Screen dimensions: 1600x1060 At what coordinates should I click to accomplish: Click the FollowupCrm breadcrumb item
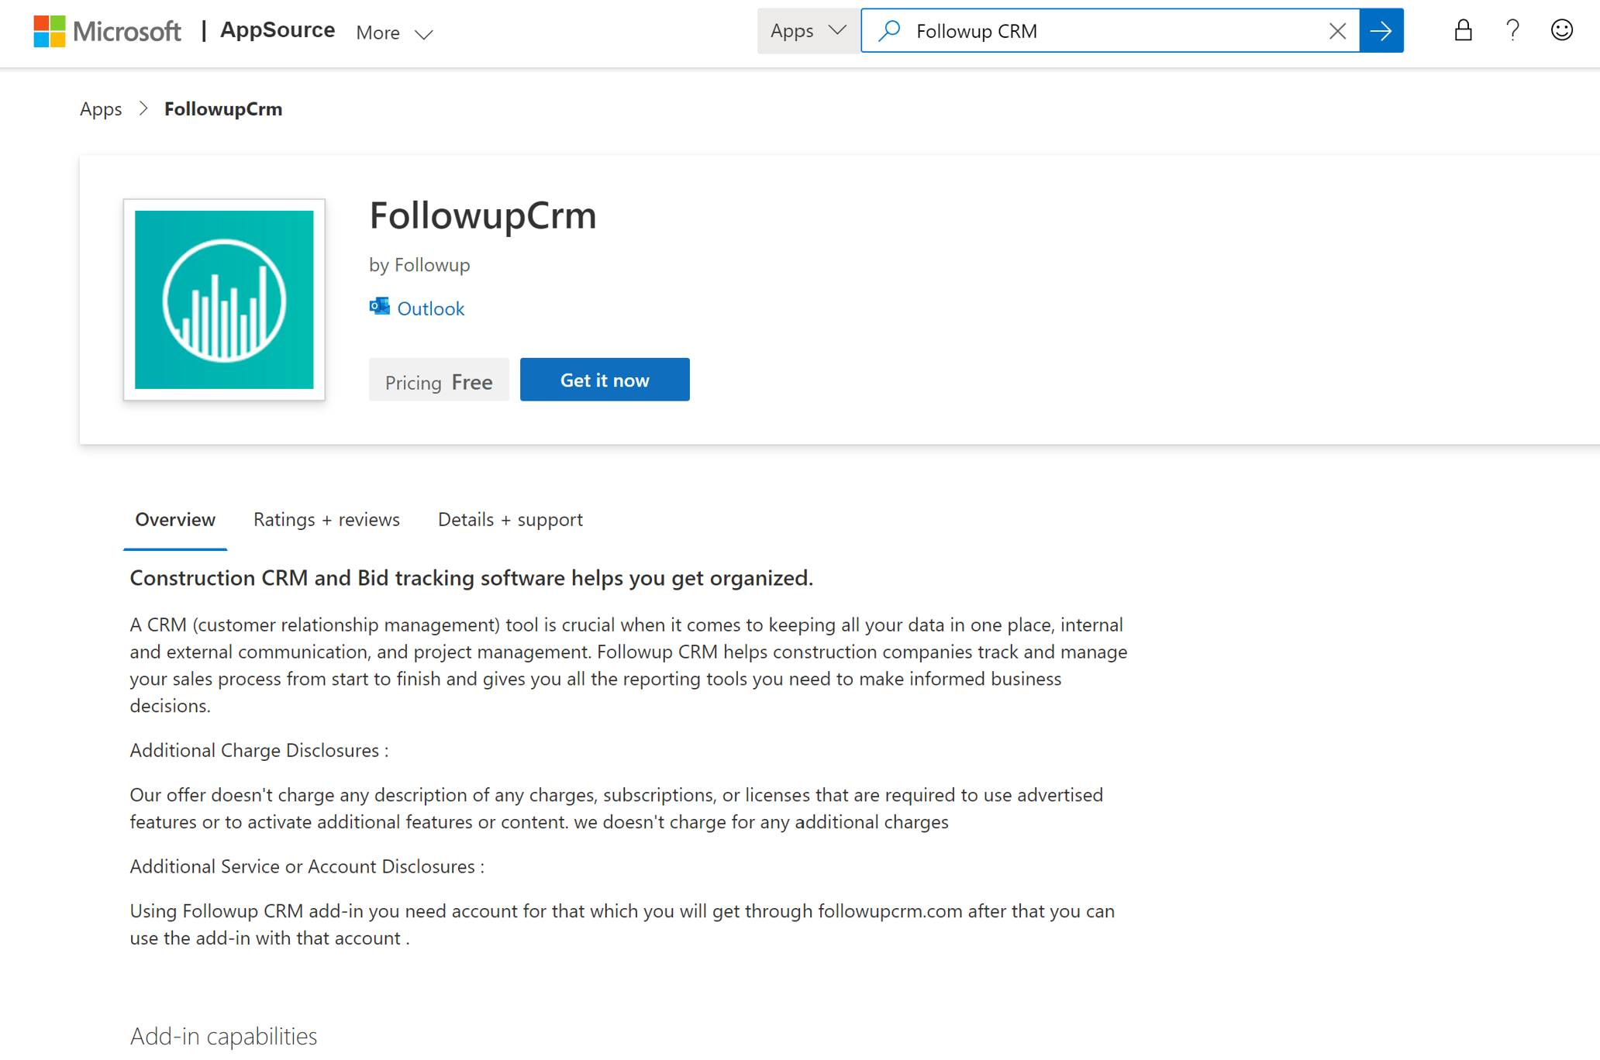coord(223,109)
